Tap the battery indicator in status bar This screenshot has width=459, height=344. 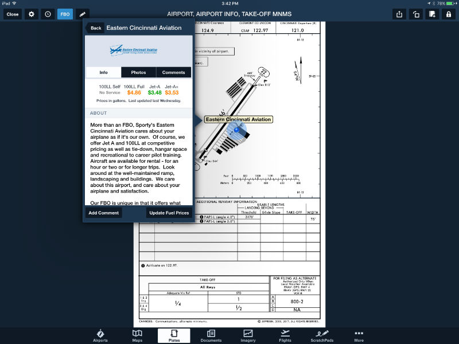(x=452, y=3)
